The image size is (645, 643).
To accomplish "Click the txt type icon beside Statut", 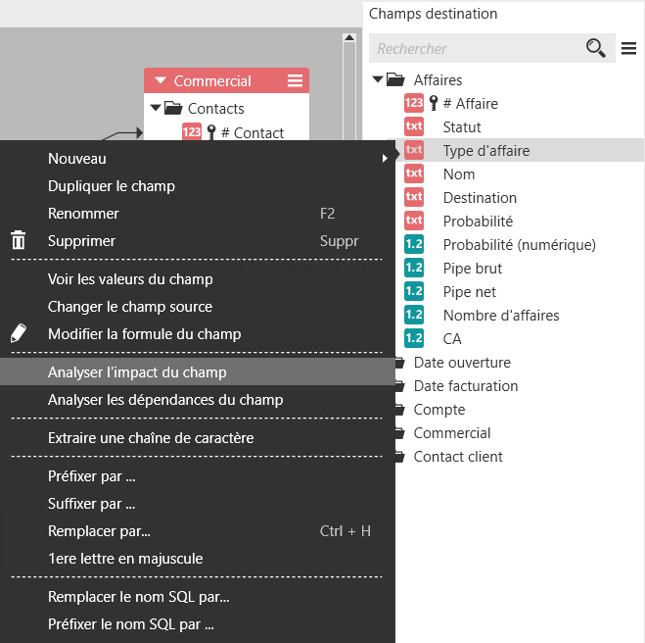I will (x=414, y=127).
